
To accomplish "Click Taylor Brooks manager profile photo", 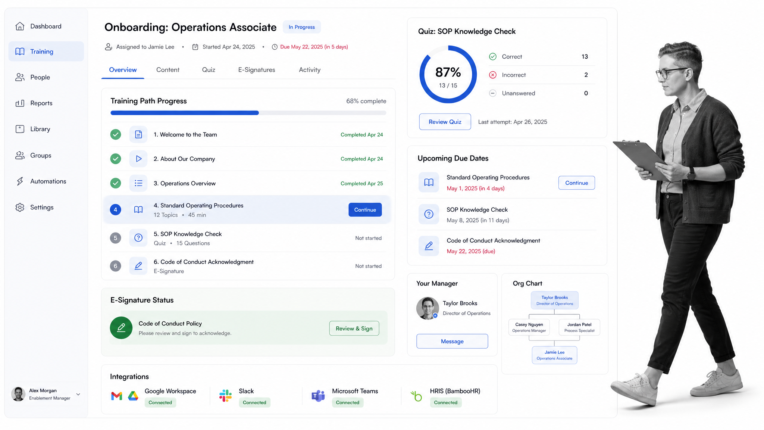I will pyautogui.click(x=428, y=308).
